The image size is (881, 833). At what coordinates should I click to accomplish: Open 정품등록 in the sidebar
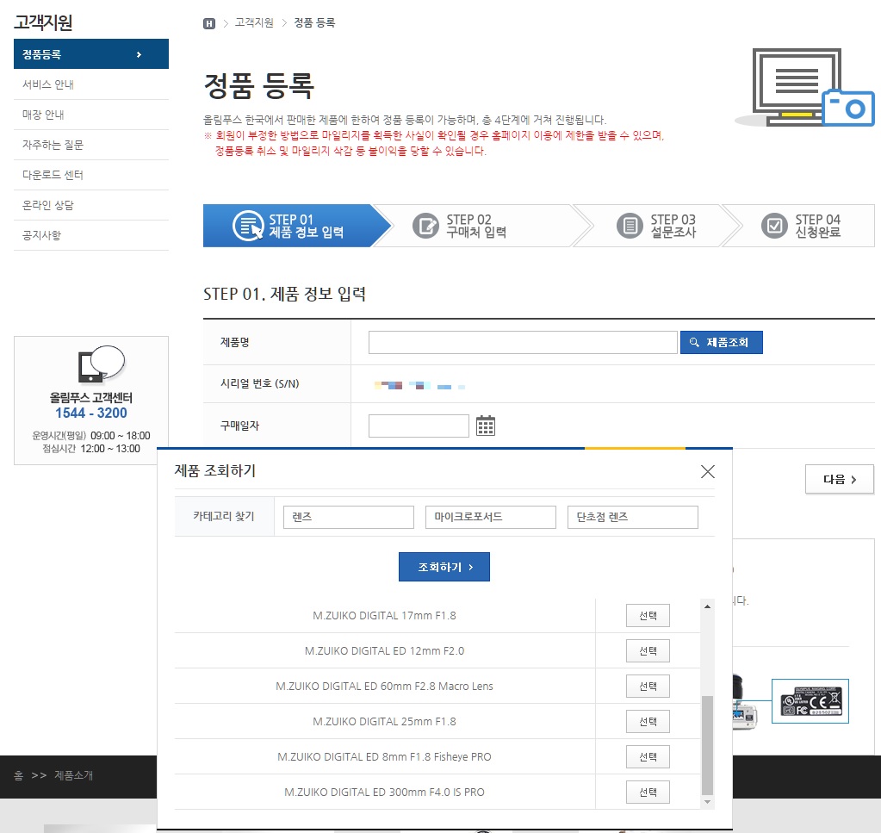coord(91,54)
